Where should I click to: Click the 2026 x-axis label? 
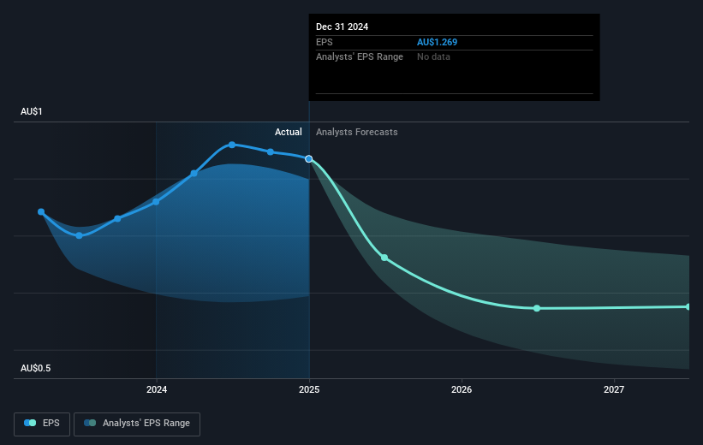[462, 389]
